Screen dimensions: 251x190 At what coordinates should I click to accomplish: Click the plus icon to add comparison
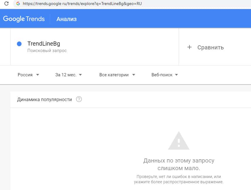(x=189, y=47)
